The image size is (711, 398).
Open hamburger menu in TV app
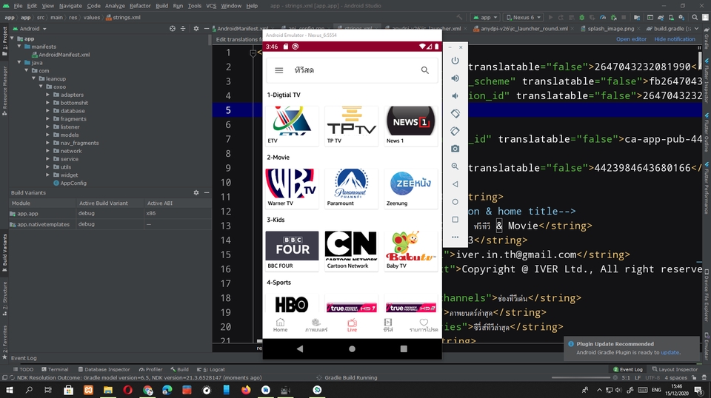pos(279,70)
